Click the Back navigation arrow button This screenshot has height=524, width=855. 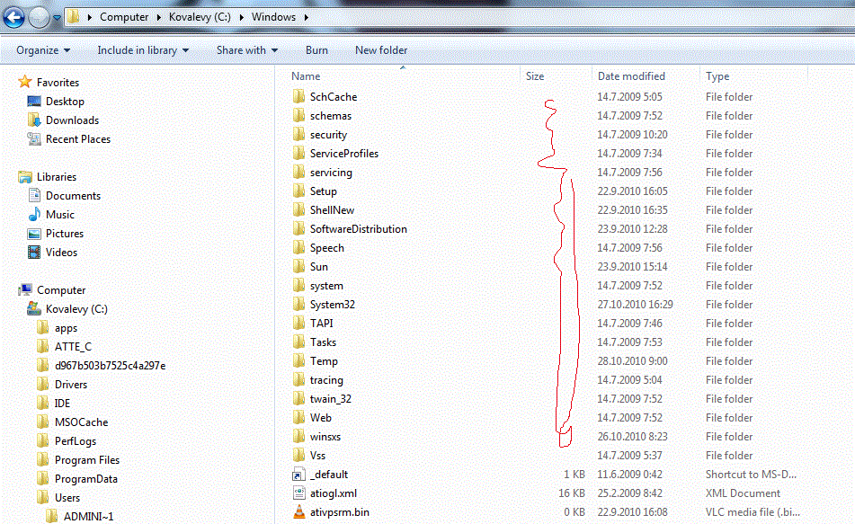(13, 17)
